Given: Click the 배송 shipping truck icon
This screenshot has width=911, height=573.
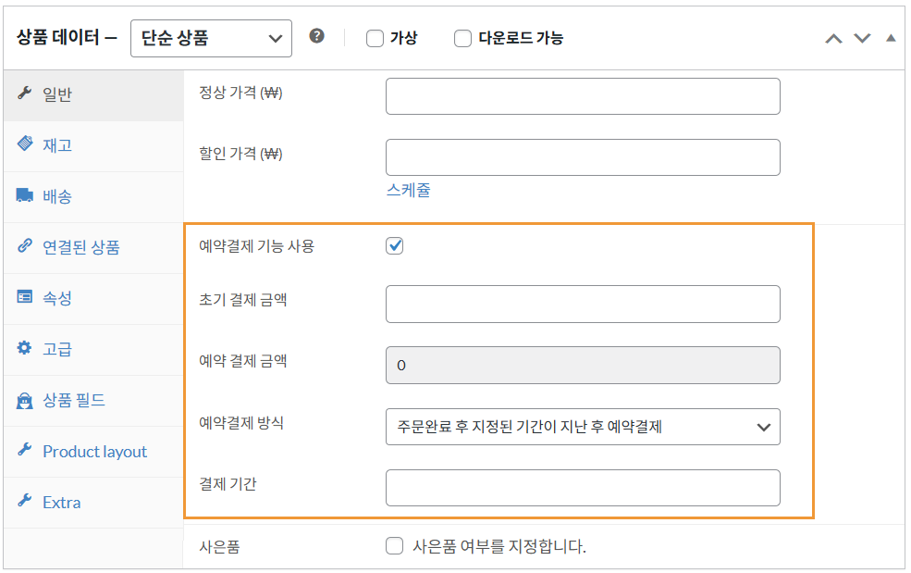Looking at the screenshot, I should point(25,196).
